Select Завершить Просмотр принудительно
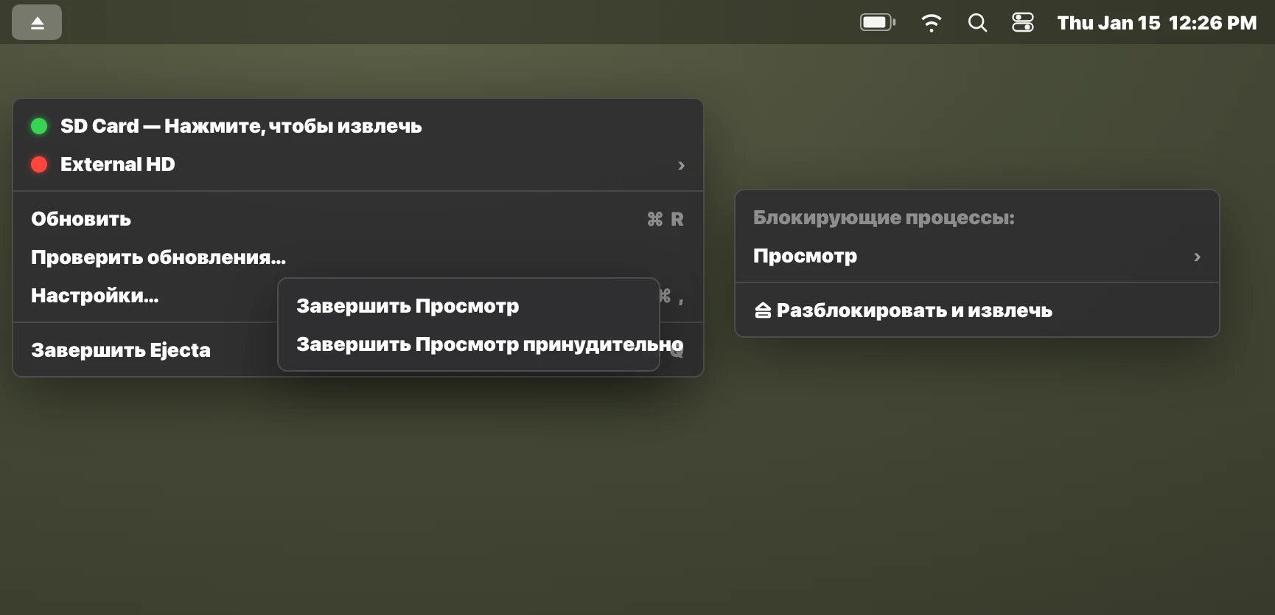This screenshot has height=615, width=1275. 469,344
